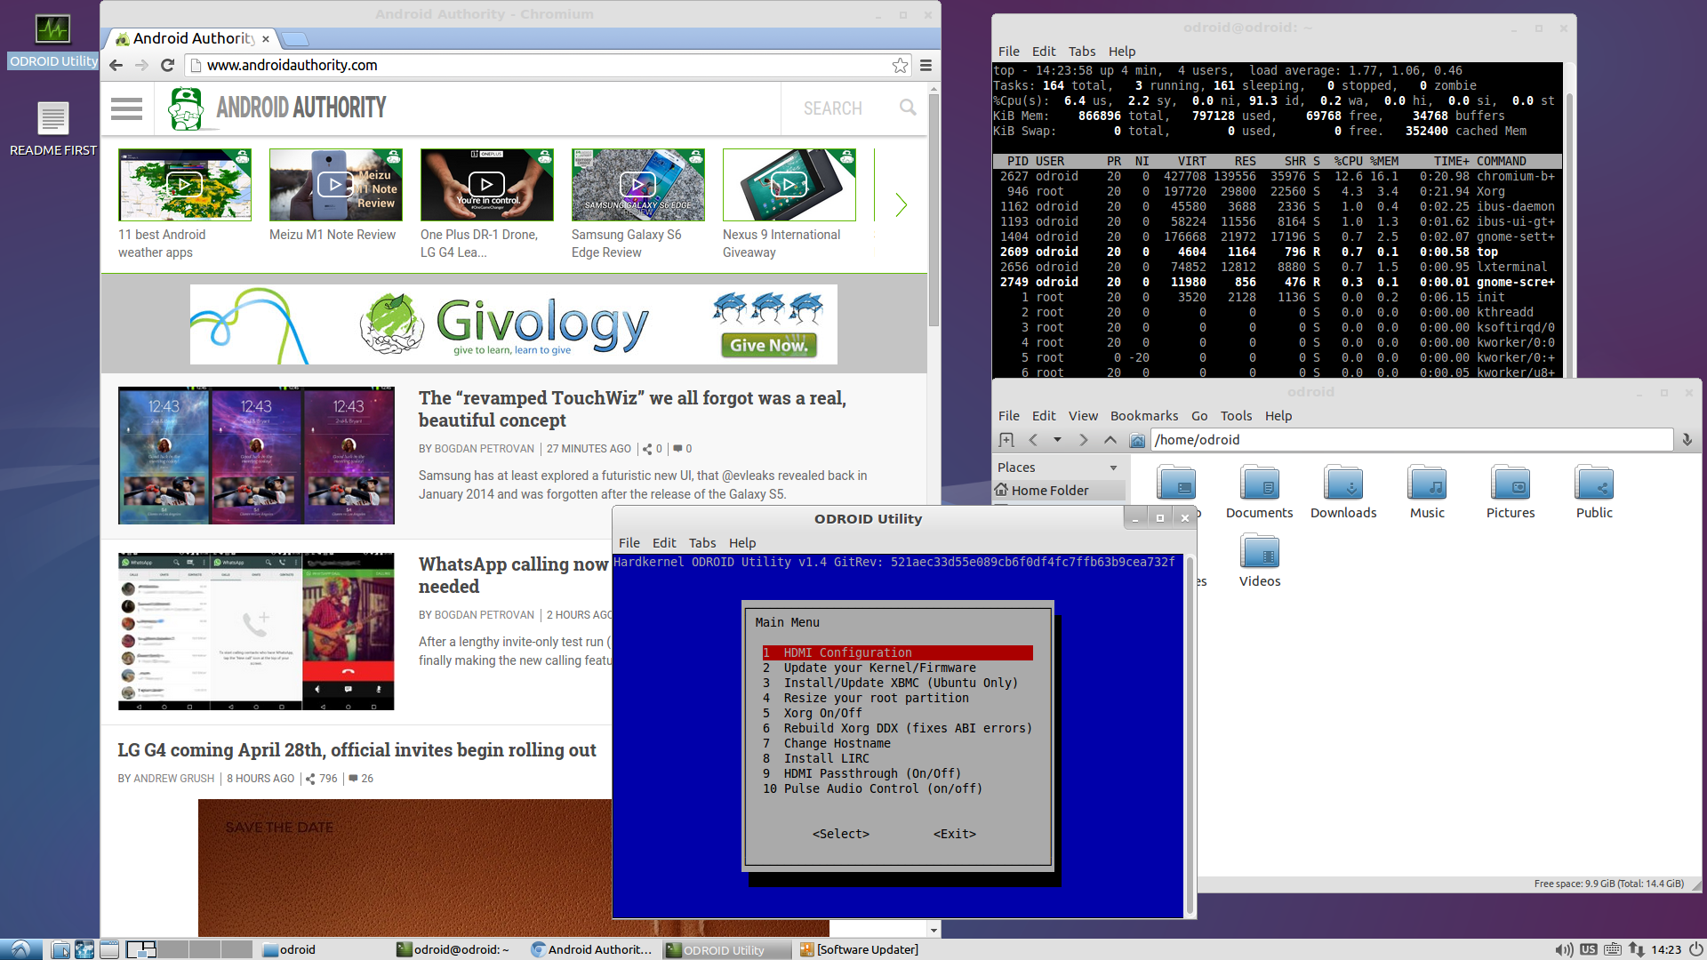Bookmark page with the star icon

coord(900,65)
